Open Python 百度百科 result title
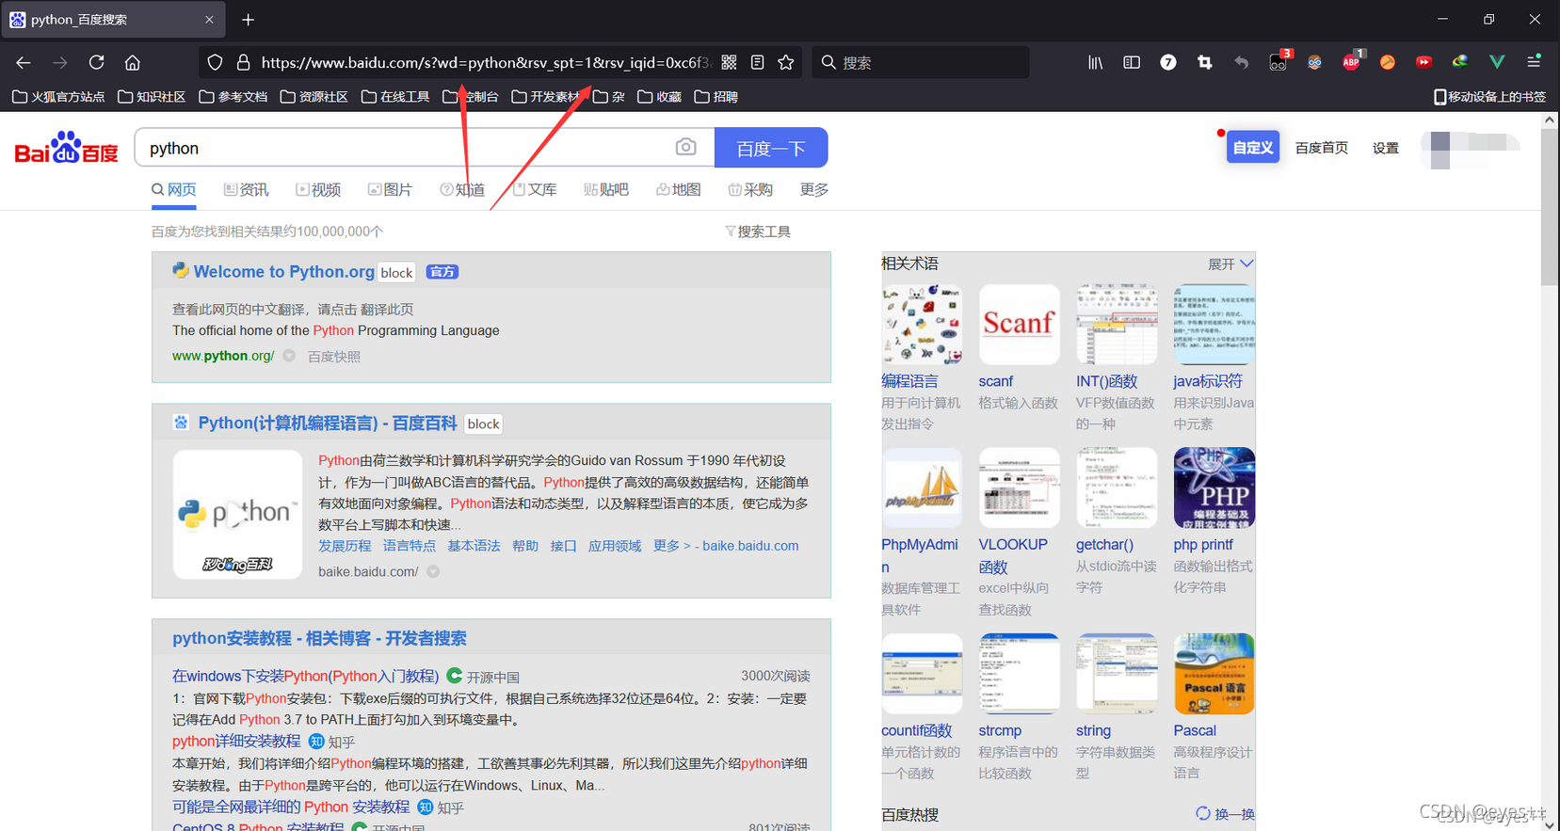 328,423
